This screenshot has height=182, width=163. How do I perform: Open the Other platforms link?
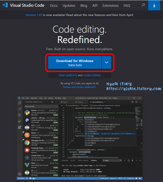[68, 75]
